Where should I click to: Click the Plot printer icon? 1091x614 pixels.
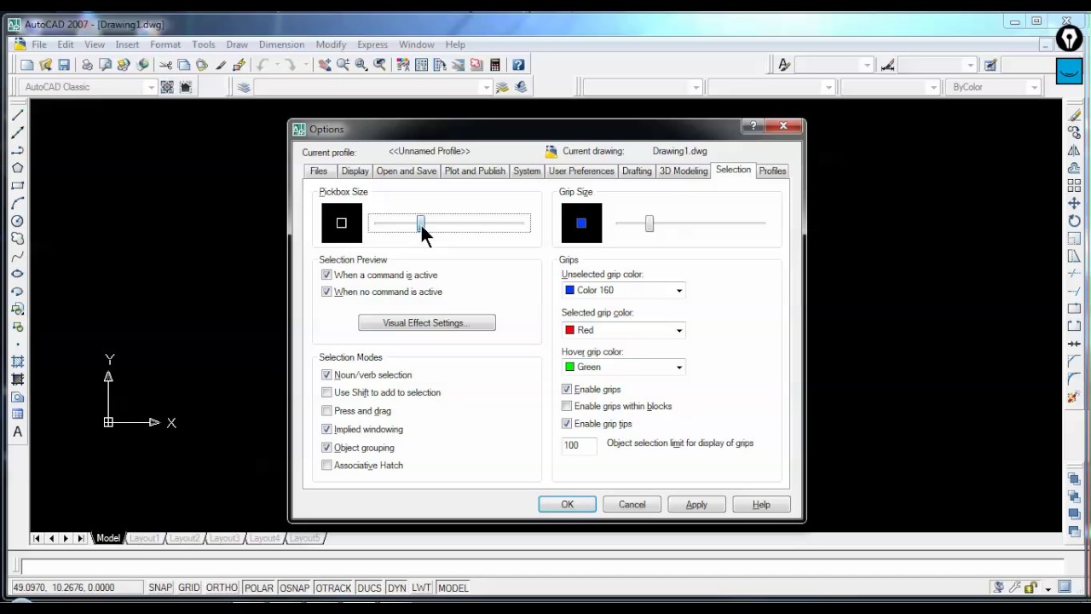click(87, 65)
